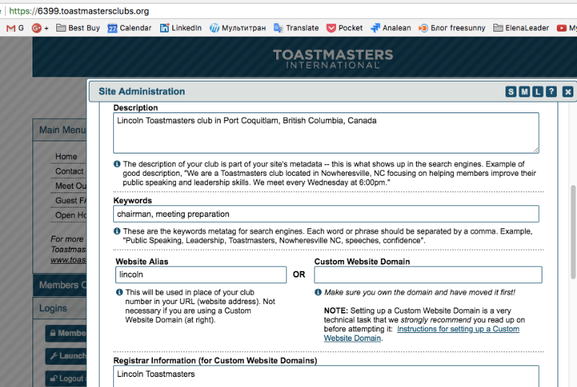Click the Description info icon
577x387 pixels.
pos(117,164)
